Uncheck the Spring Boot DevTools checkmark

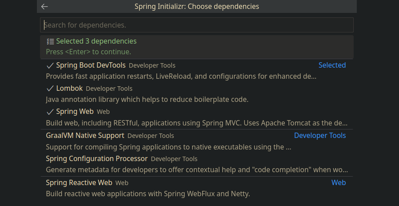(50, 65)
